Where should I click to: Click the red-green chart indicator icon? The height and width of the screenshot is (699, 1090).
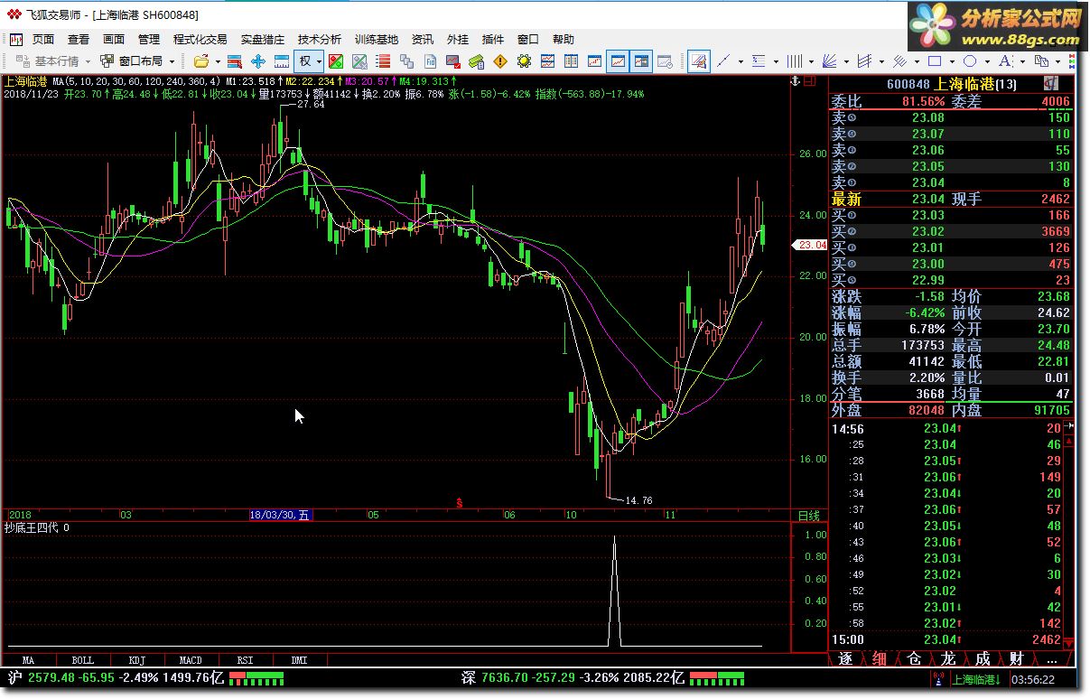[335, 61]
